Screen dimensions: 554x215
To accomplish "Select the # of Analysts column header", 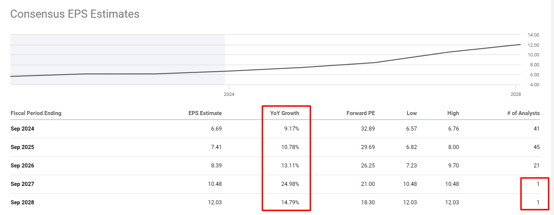I will click(x=523, y=113).
